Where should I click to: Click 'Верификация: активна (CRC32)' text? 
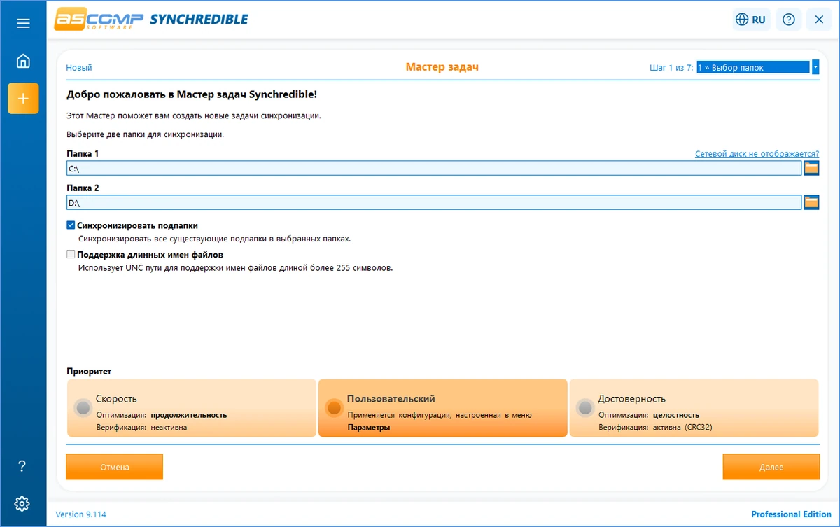coord(655,427)
